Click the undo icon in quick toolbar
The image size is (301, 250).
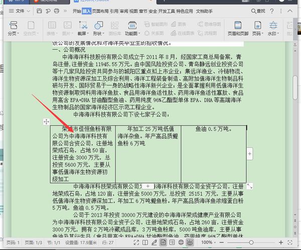coord(48,11)
